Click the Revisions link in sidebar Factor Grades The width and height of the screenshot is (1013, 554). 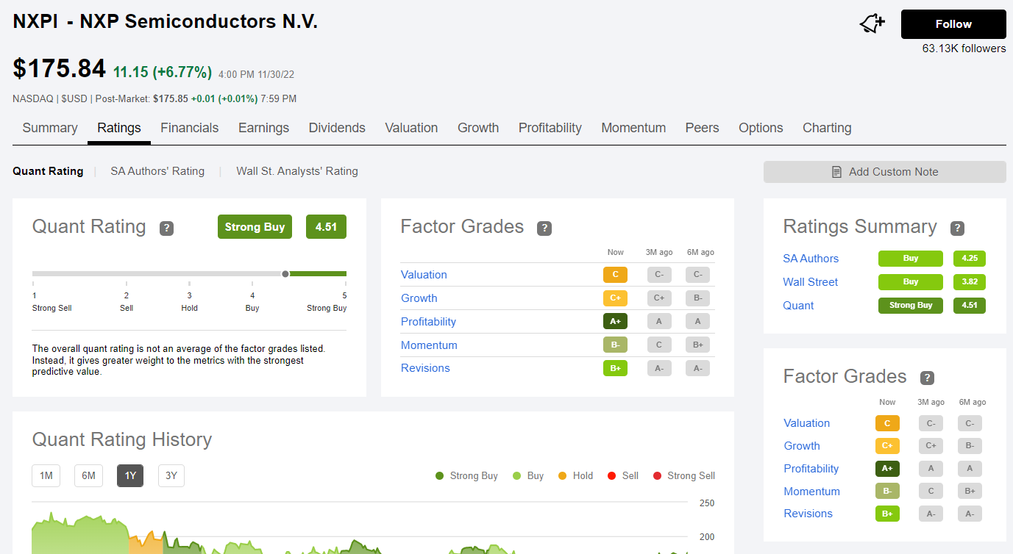coord(808,514)
